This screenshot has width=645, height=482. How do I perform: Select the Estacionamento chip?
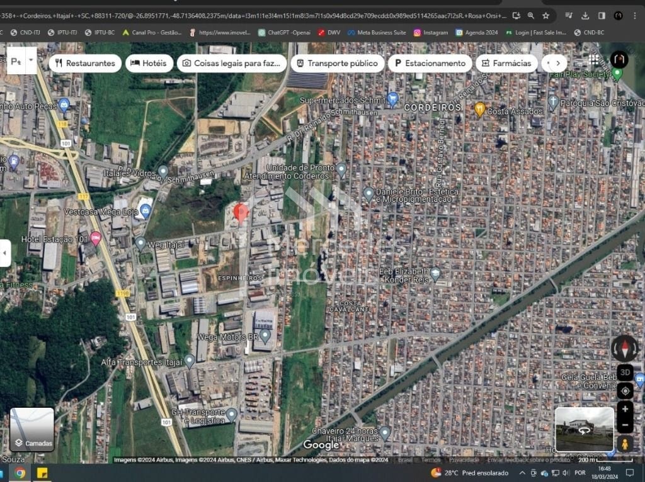tap(430, 64)
